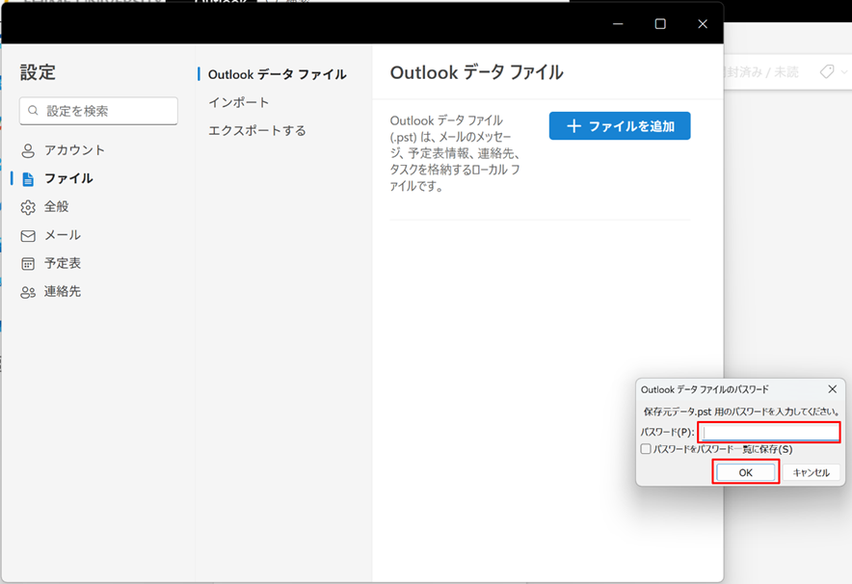Enable パスワードをパスワード一覧に保存 checkbox
Image resolution: width=852 pixels, height=584 pixels.
646,449
